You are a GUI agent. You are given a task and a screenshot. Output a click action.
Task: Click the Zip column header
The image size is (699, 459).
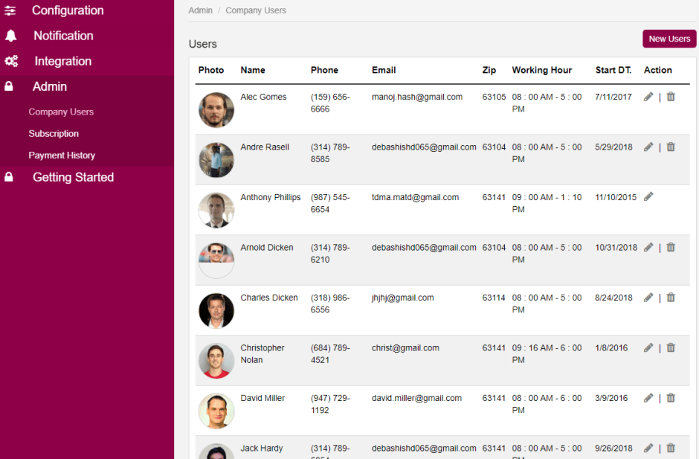[489, 70]
